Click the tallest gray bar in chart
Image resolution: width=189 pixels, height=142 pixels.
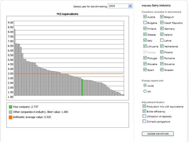tap(15, 62)
